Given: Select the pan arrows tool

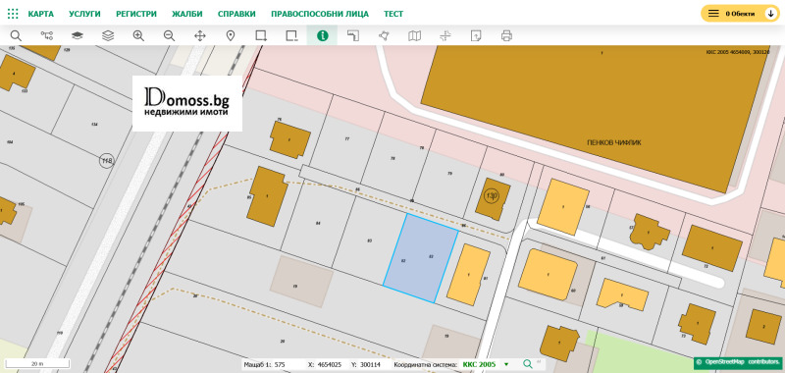Looking at the screenshot, I should coord(200,35).
